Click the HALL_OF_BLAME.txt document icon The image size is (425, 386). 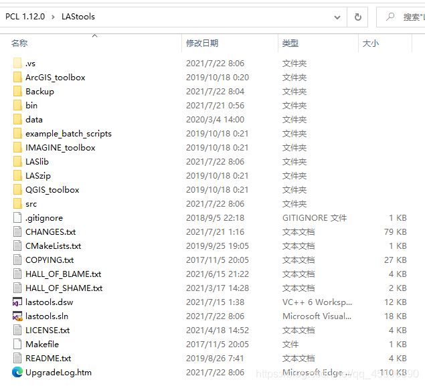coord(17,274)
